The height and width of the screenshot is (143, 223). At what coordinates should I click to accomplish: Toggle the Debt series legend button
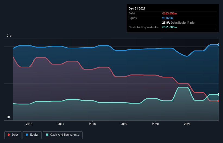(13, 135)
